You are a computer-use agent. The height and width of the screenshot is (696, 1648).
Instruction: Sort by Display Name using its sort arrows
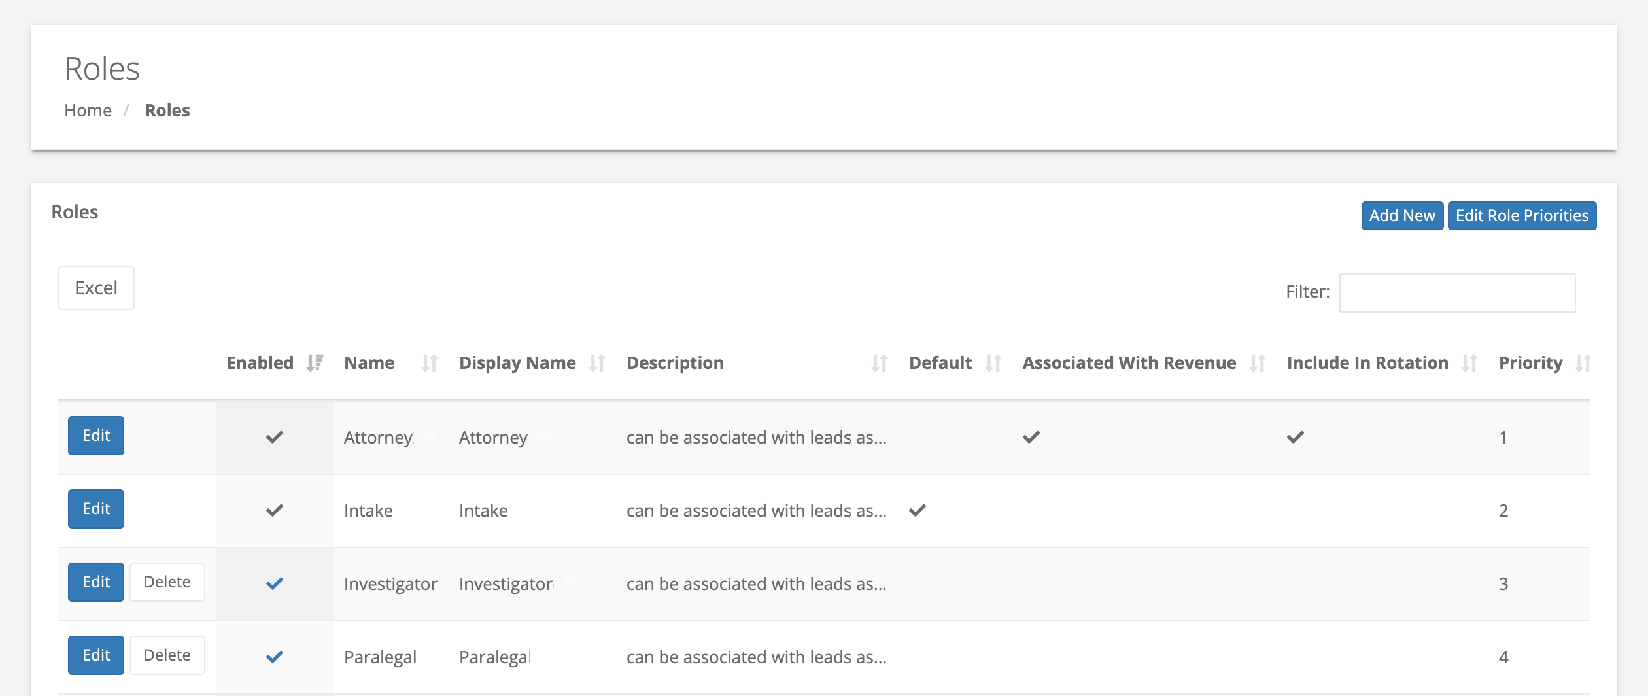pos(598,362)
